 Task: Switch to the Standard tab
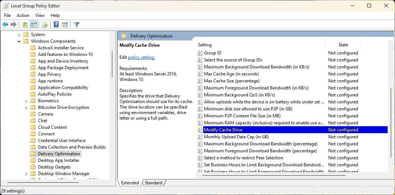click(x=153, y=183)
